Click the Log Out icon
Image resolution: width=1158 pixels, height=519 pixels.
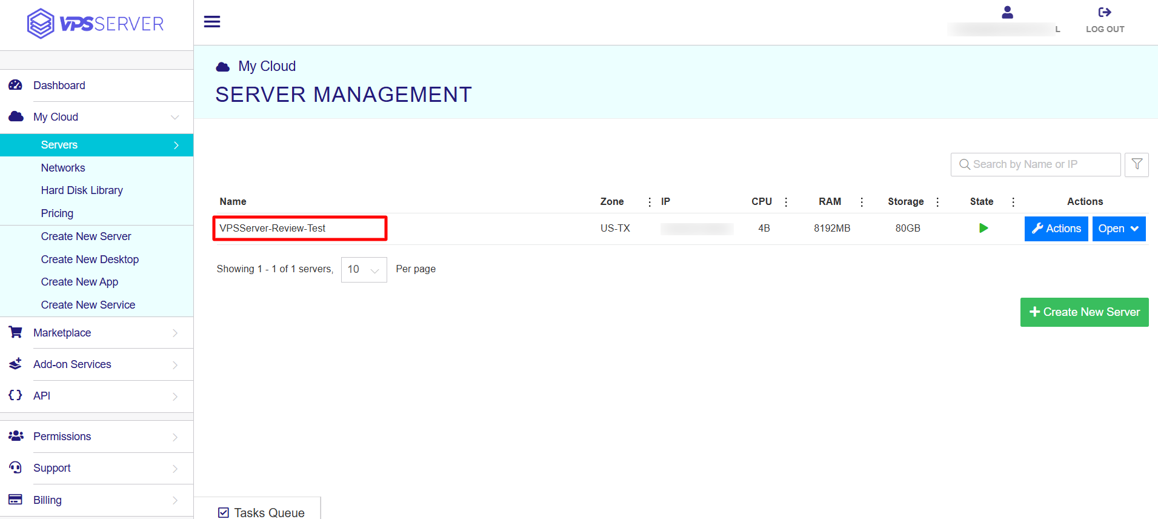click(1105, 12)
